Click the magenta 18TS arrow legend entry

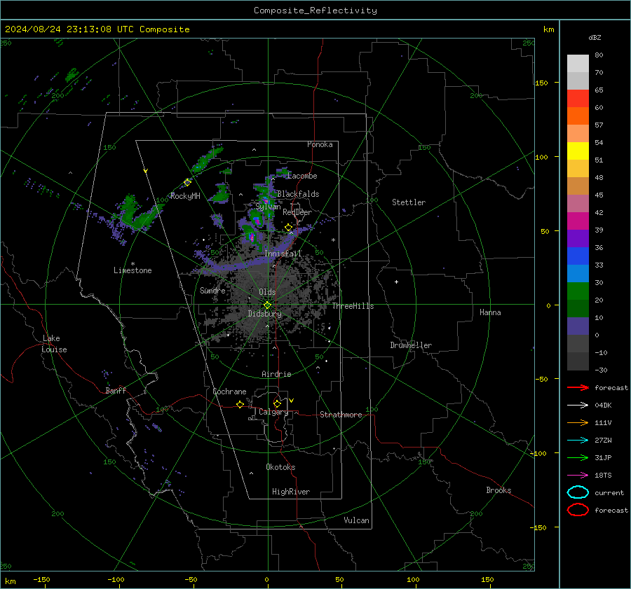[578, 476]
